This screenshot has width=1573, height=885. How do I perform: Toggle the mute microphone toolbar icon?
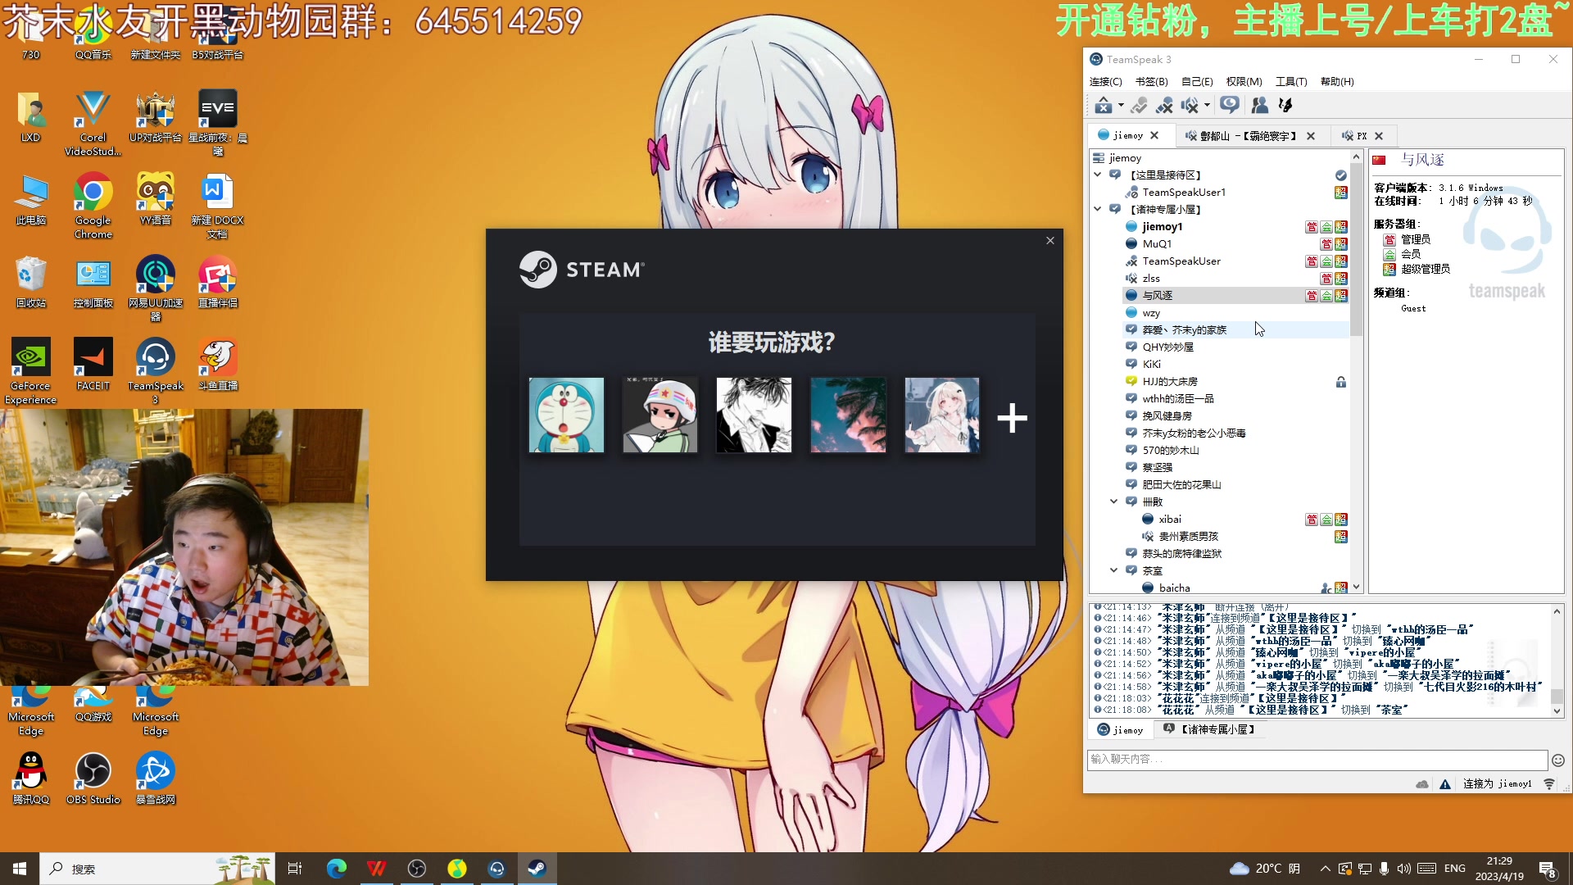coord(1164,106)
